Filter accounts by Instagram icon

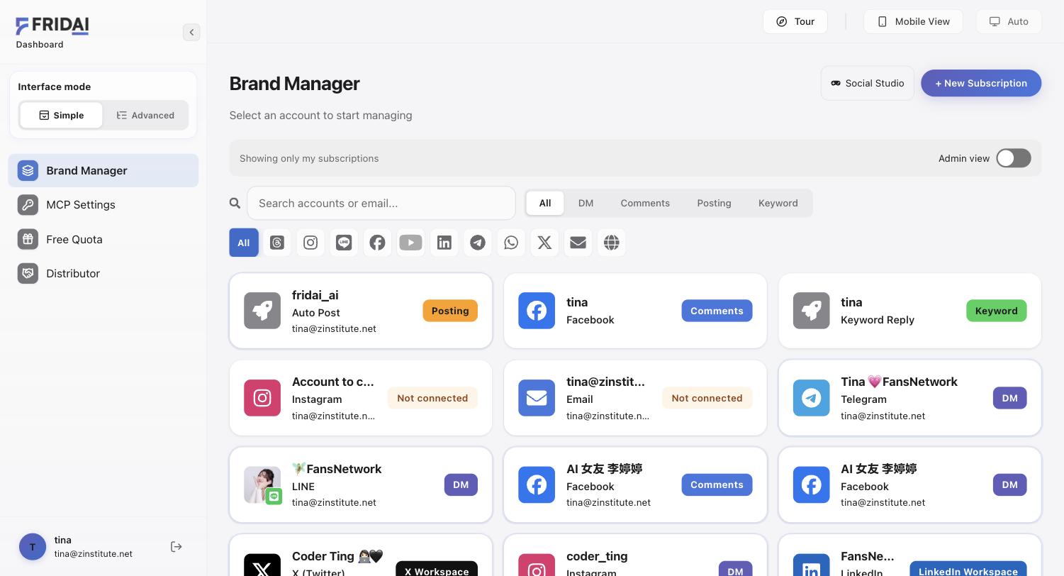click(310, 243)
